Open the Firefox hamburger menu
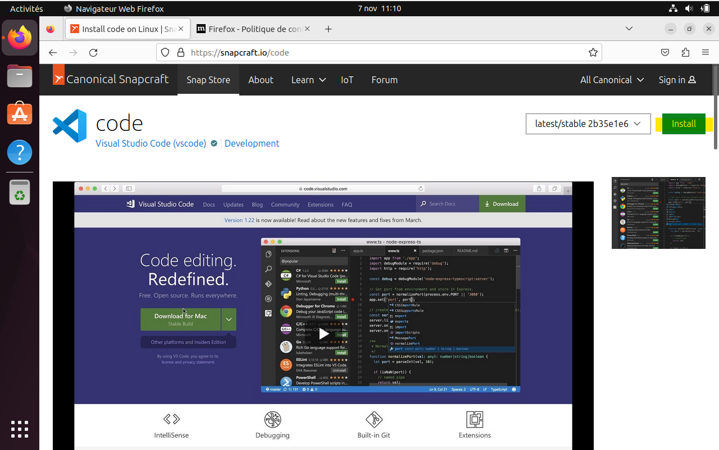This screenshot has width=719, height=450. click(x=706, y=53)
